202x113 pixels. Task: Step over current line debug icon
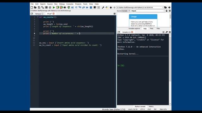coord(76,8)
